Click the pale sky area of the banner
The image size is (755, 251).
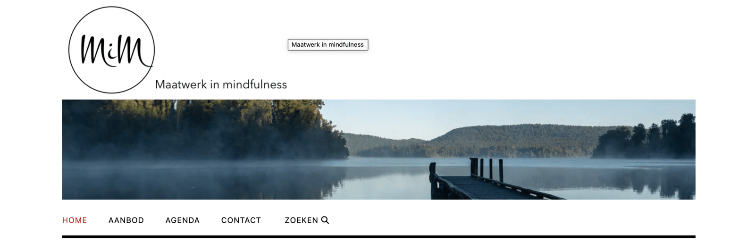472,112
